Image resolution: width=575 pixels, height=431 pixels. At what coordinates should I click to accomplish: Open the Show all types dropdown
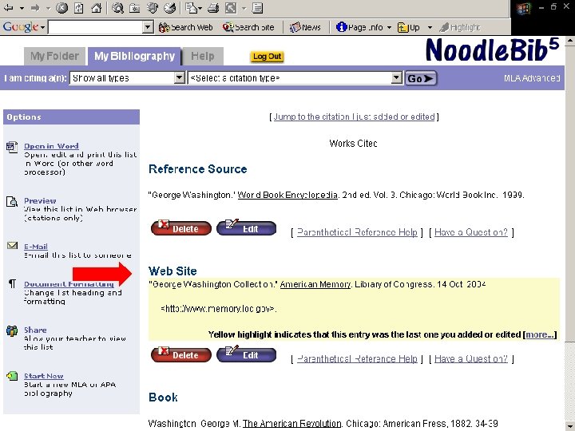point(127,78)
